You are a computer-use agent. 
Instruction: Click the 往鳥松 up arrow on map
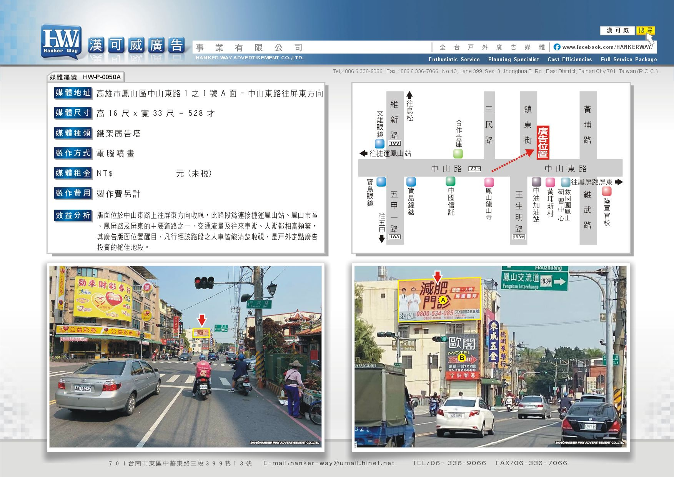pyautogui.click(x=409, y=95)
